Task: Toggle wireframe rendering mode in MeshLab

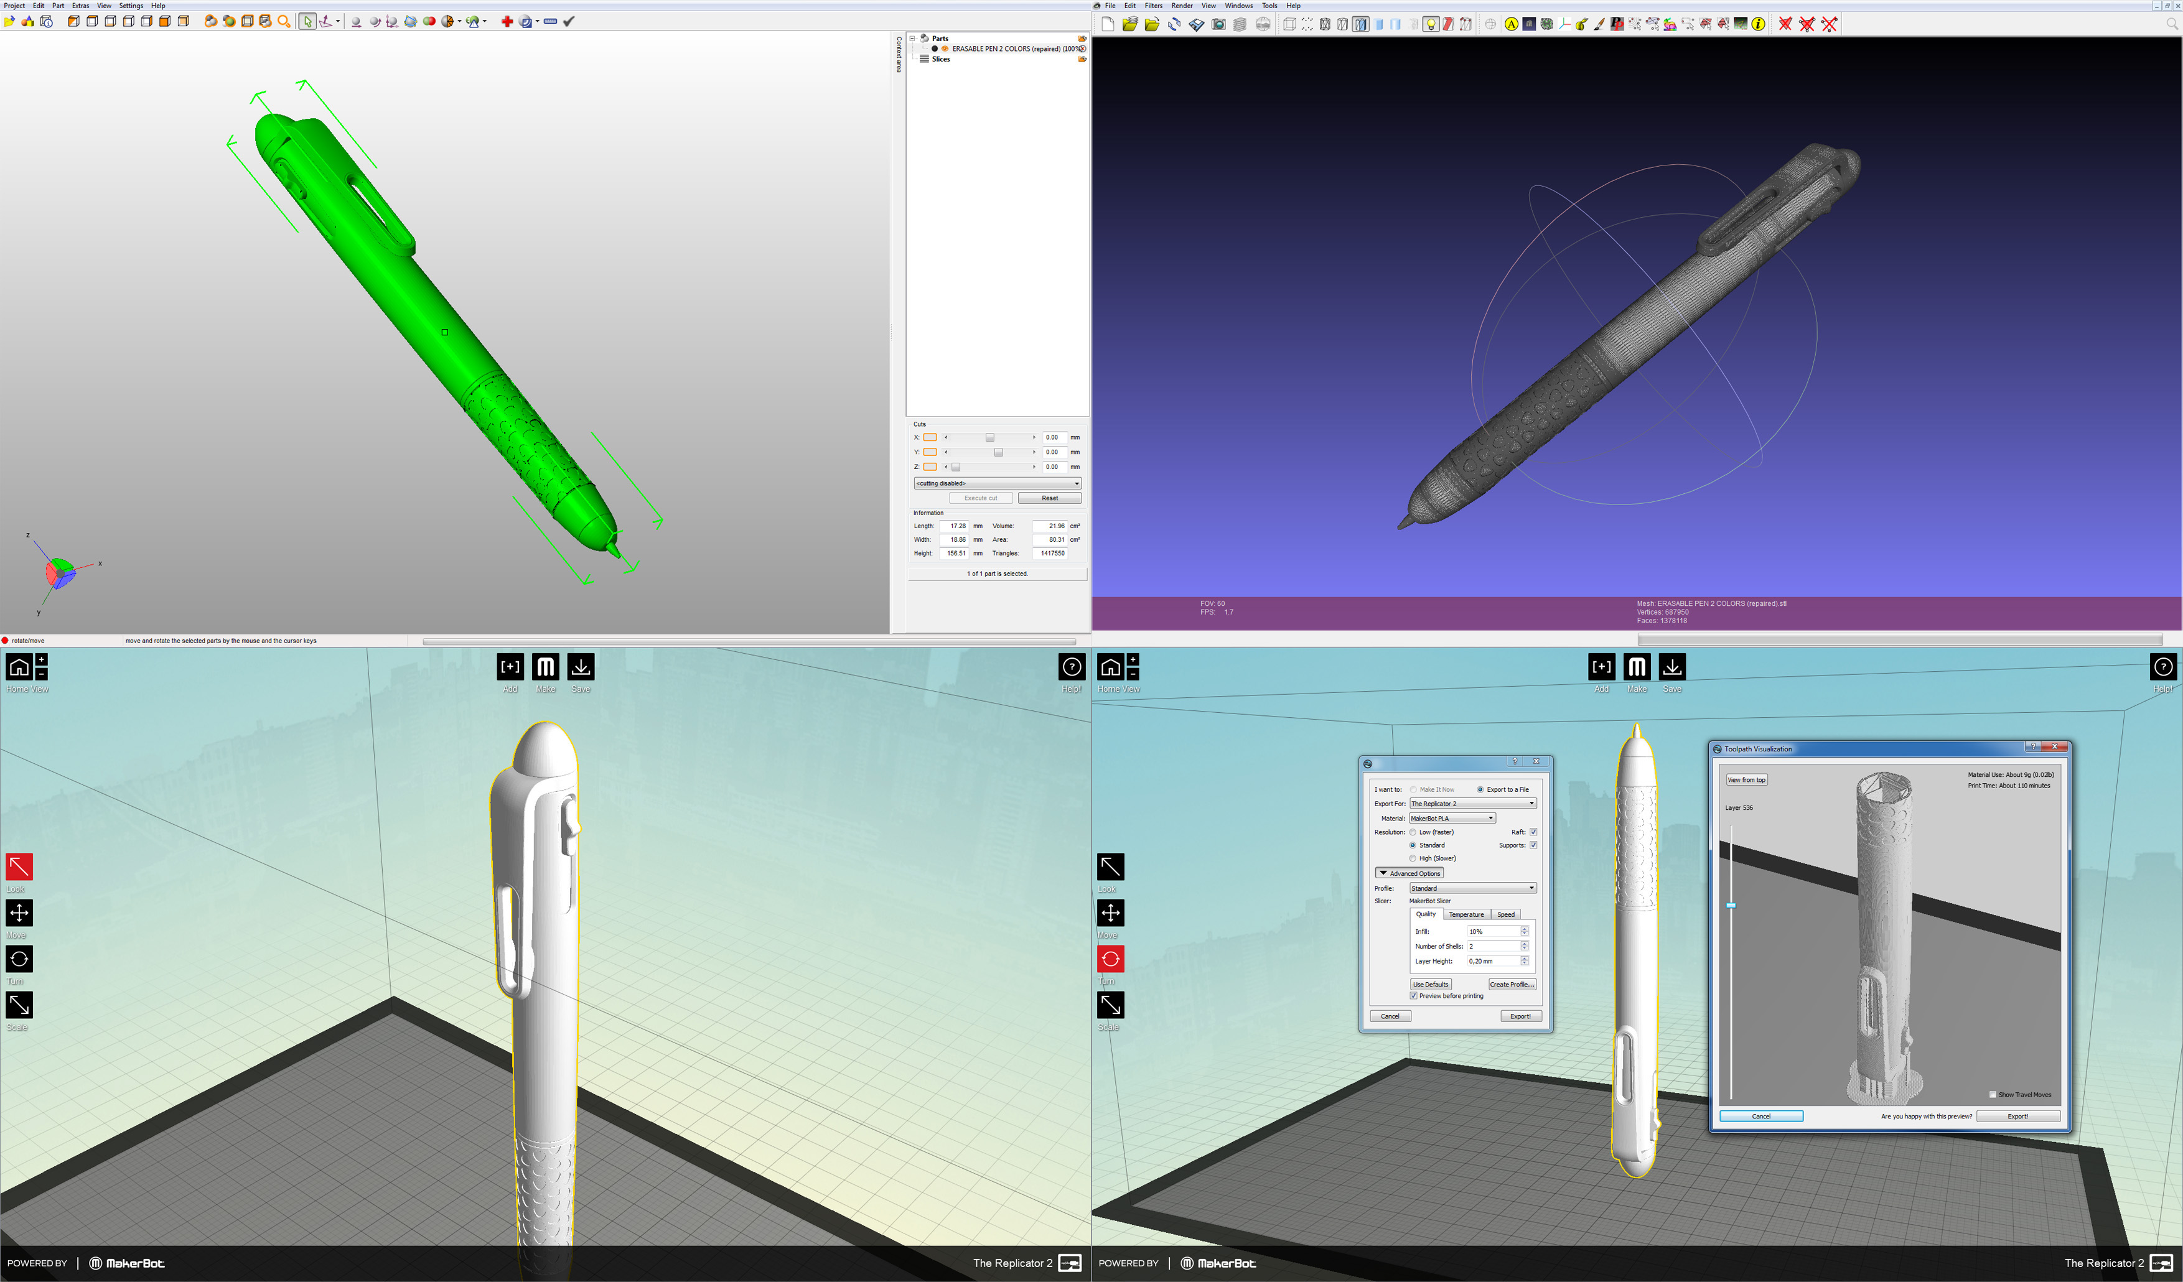Action: (1324, 24)
